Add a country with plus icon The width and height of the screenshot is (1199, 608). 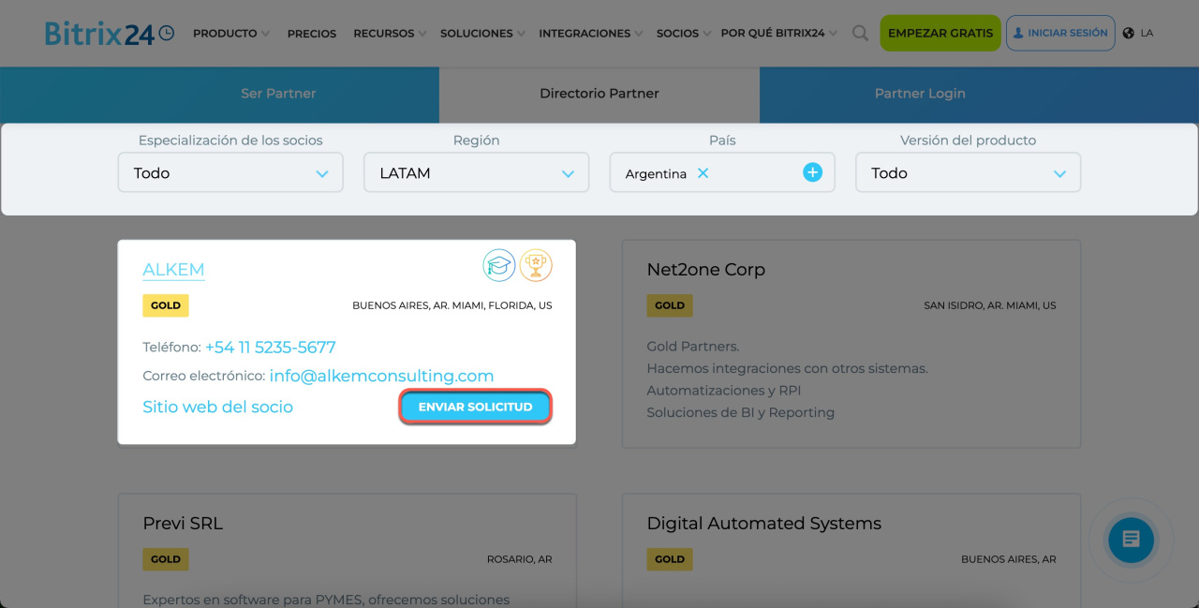[x=812, y=172]
